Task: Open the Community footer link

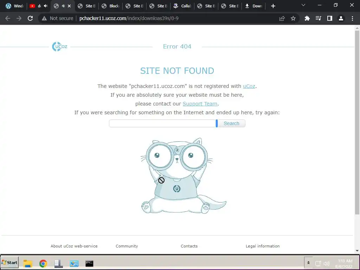Action: [x=127, y=246]
